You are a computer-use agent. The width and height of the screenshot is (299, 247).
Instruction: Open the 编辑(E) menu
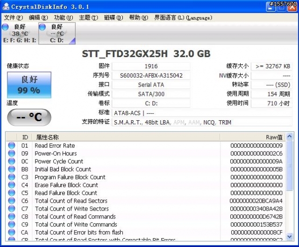[x=38, y=18]
